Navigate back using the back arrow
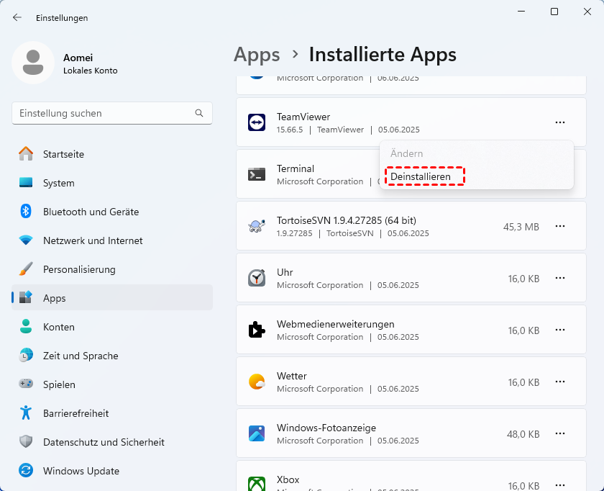The image size is (604, 491). pyautogui.click(x=17, y=17)
